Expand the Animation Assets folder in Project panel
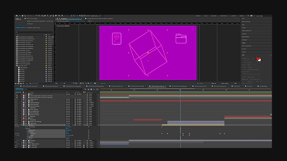 (16, 66)
